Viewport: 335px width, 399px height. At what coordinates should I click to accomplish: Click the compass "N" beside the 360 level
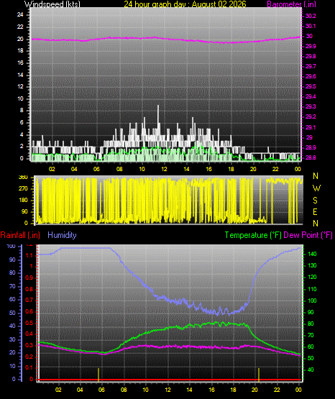coord(316,176)
